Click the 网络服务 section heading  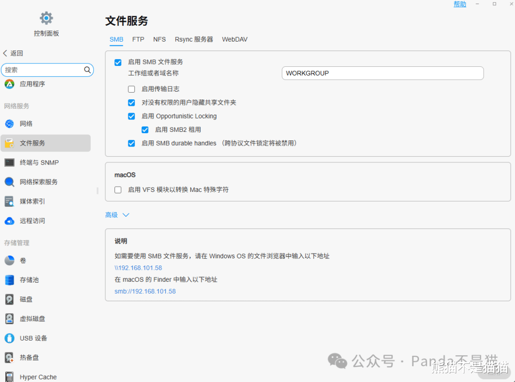[16, 106]
